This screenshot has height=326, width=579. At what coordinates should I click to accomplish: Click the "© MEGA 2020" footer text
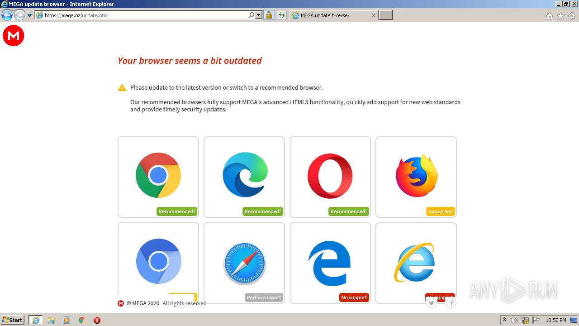pos(143,303)
